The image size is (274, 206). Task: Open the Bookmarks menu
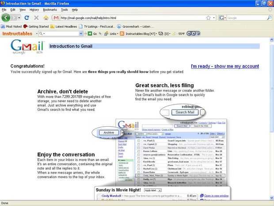(x=50, y=10)
